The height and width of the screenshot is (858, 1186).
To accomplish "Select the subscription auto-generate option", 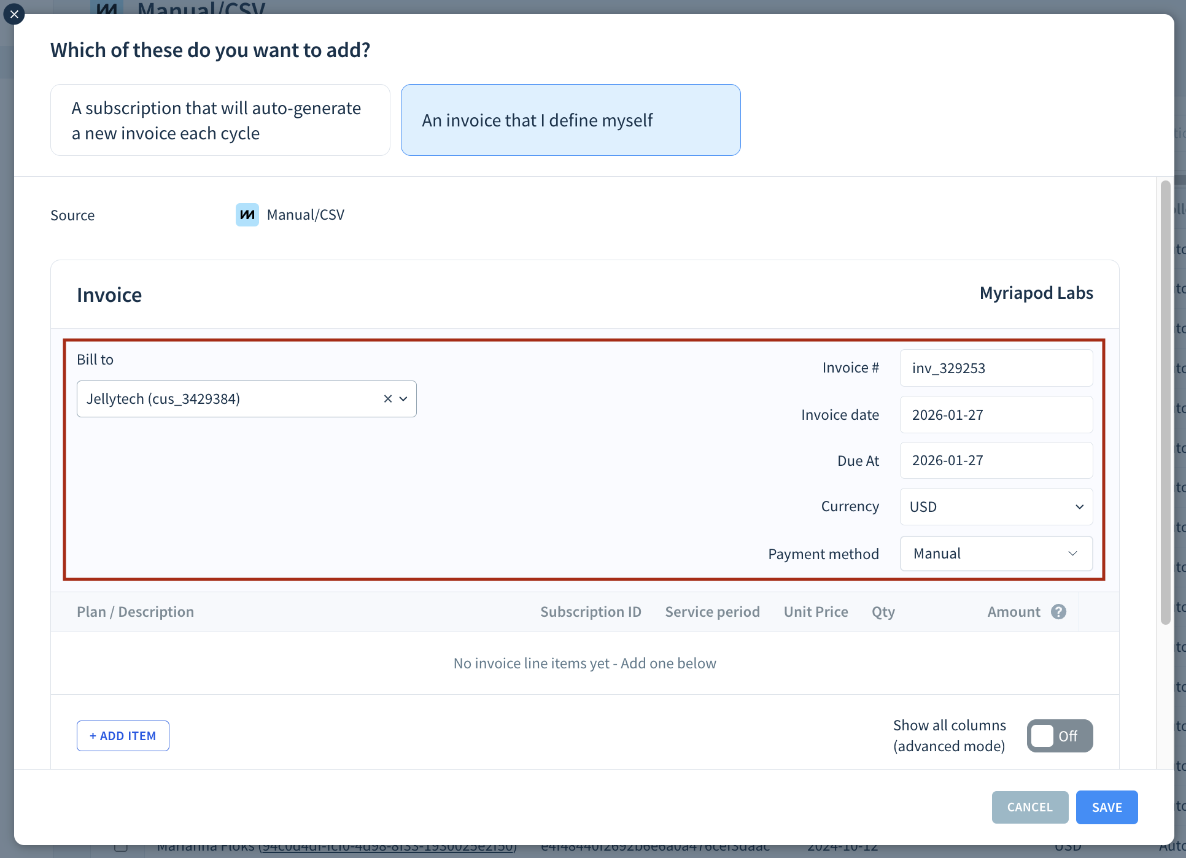I will [220, 120].
